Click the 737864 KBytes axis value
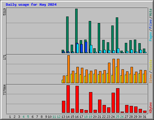This screenshot has width=154, height=120. 5,90
